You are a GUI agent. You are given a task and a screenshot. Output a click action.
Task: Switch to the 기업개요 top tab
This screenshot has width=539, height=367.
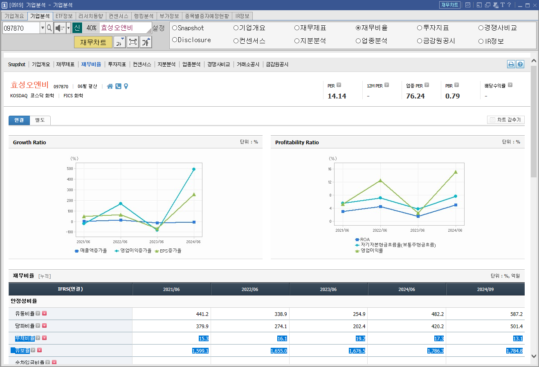click(14, 16)
